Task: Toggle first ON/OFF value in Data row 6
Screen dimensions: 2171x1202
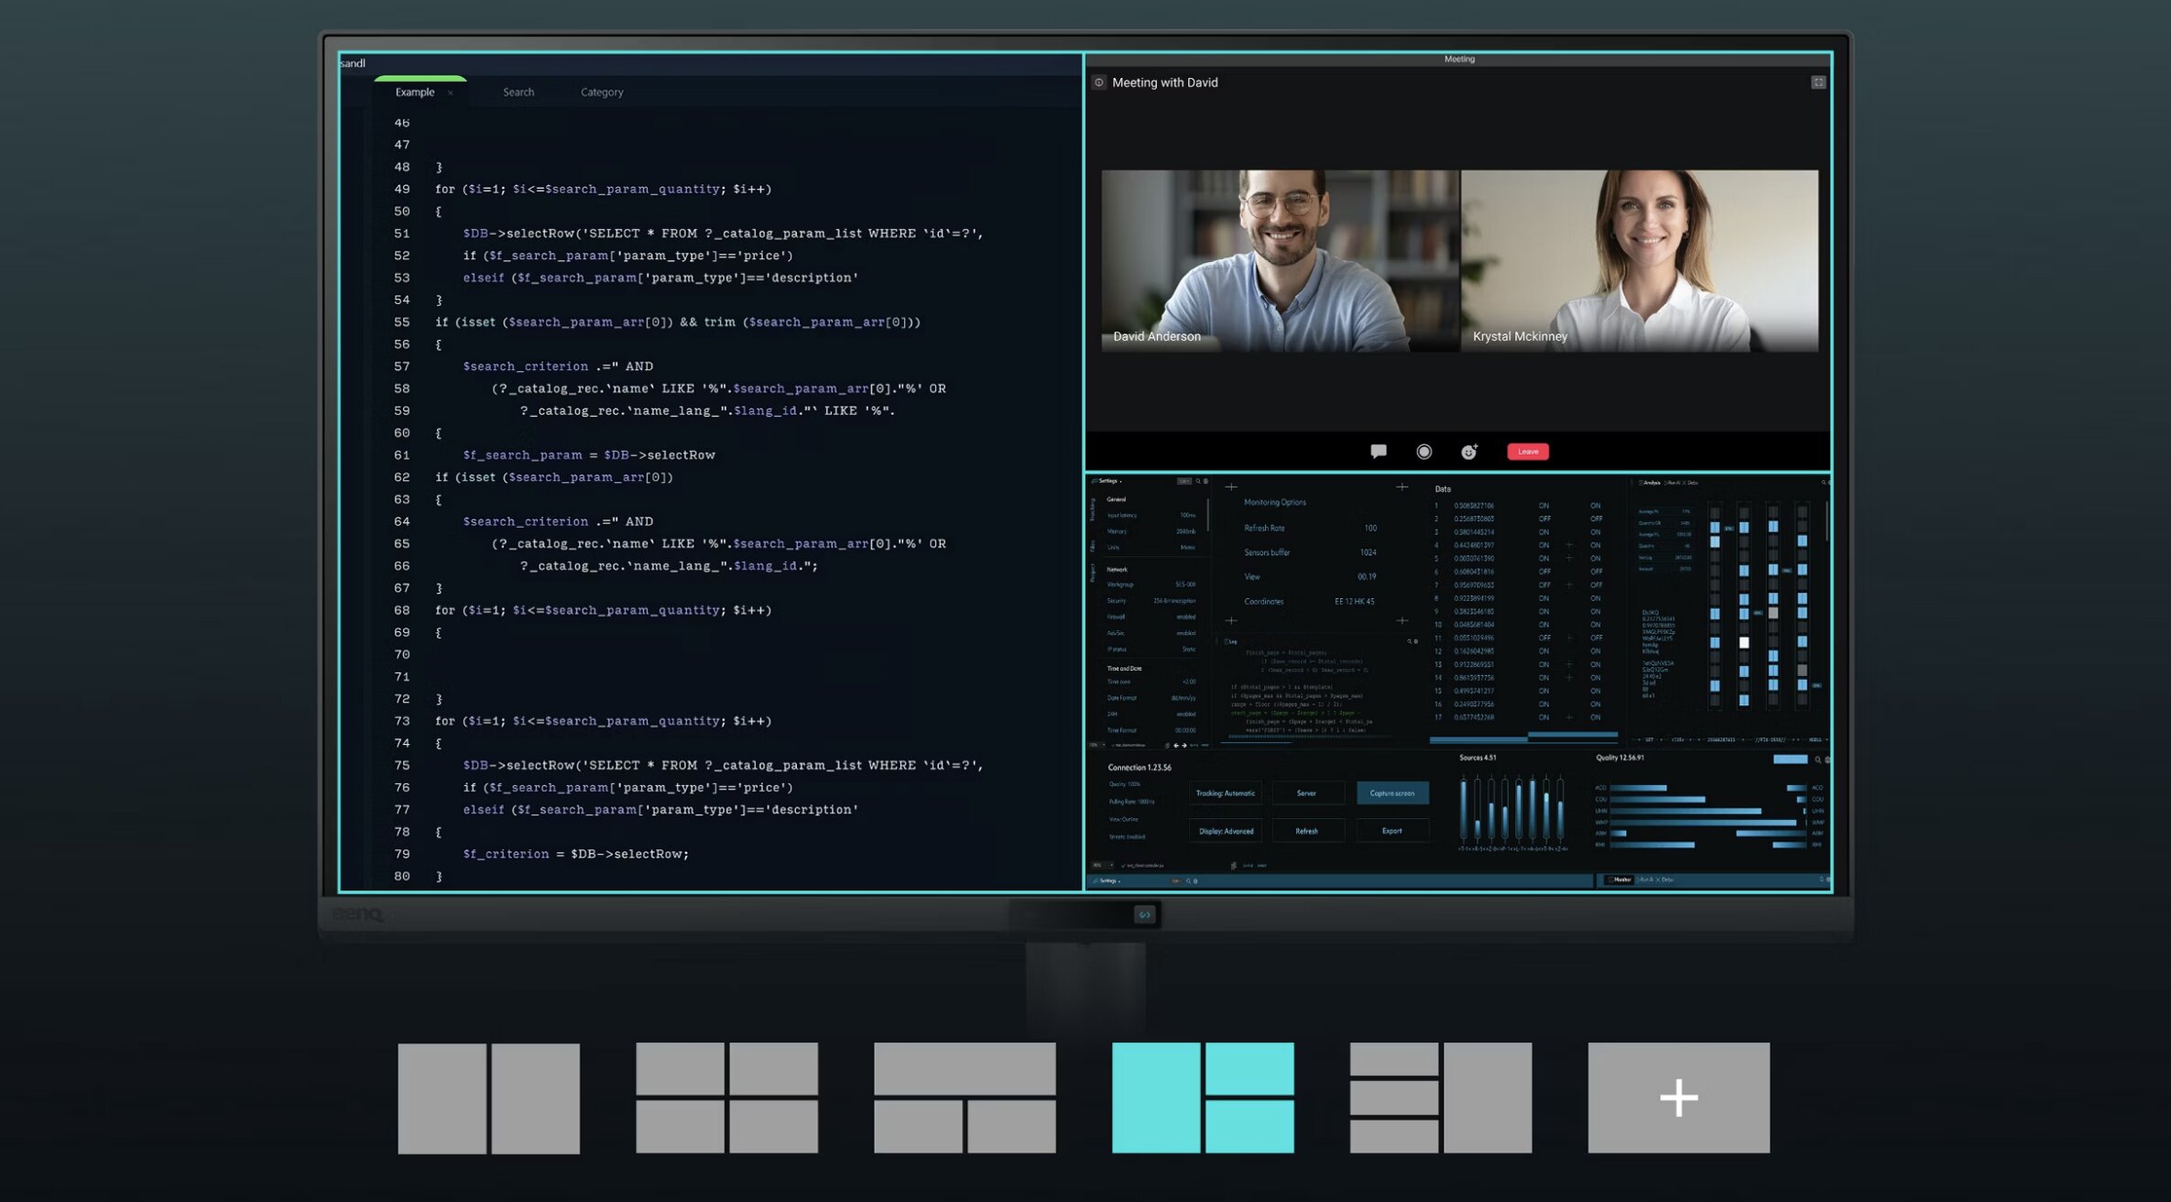Action: click(1544, 572)
